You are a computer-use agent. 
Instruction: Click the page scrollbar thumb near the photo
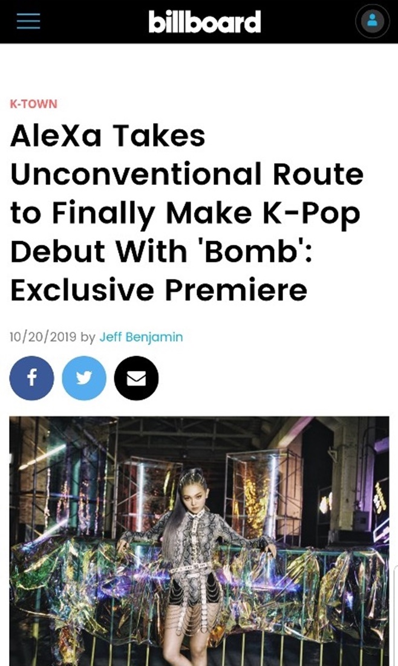[396, 615]
